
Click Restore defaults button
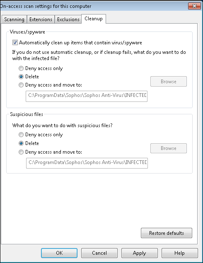click(167, 233)
